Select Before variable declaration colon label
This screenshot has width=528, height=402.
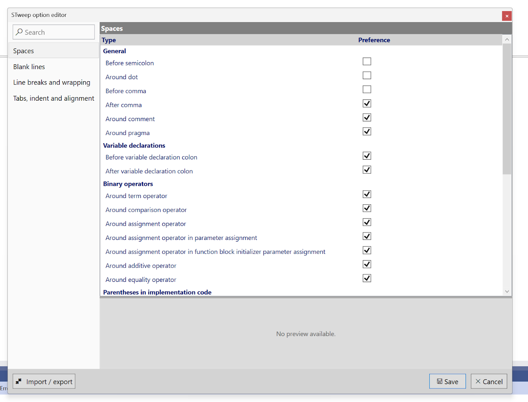(151, 157)
